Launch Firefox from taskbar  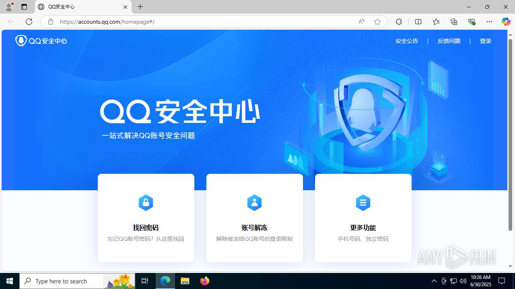pyautogui.click(x=205, y=281)
